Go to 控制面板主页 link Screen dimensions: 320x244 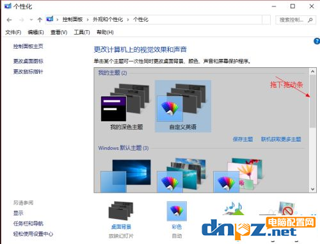(28, 46)
